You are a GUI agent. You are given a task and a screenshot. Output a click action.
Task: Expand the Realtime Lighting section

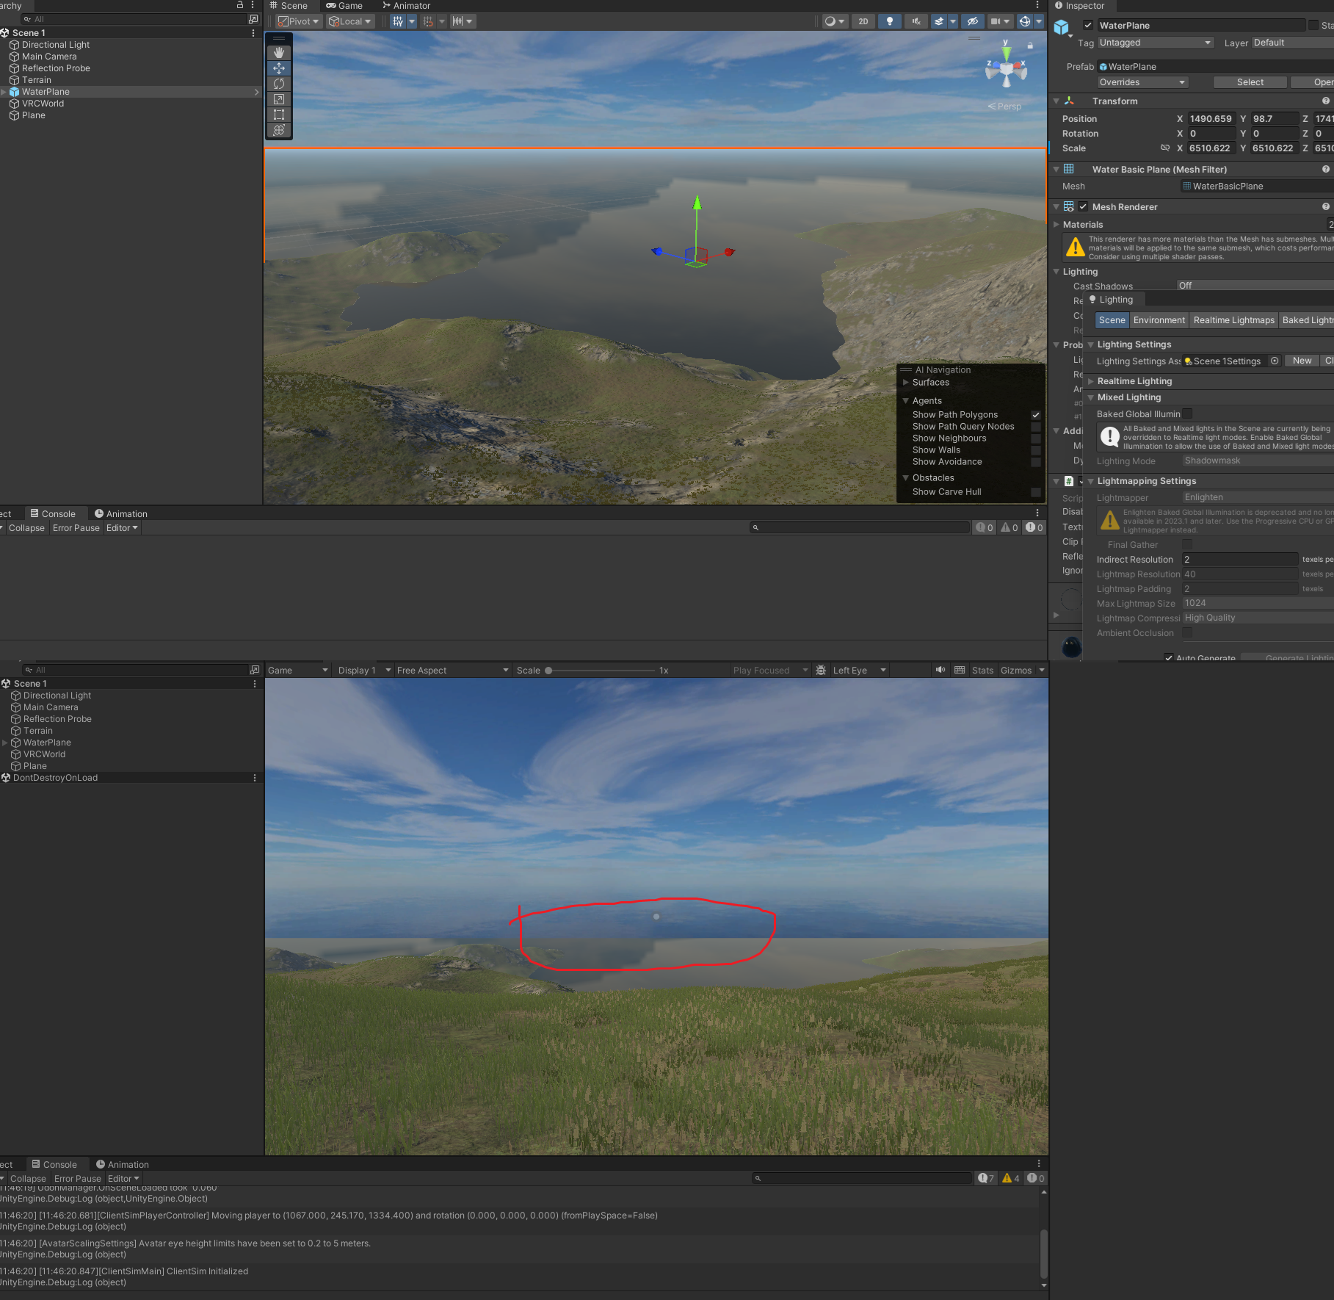[1134, 381]
